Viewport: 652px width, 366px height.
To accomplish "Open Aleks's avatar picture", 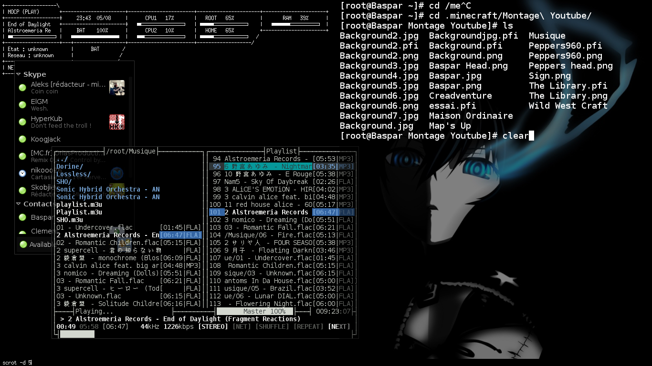I will [x=117, y=88].
